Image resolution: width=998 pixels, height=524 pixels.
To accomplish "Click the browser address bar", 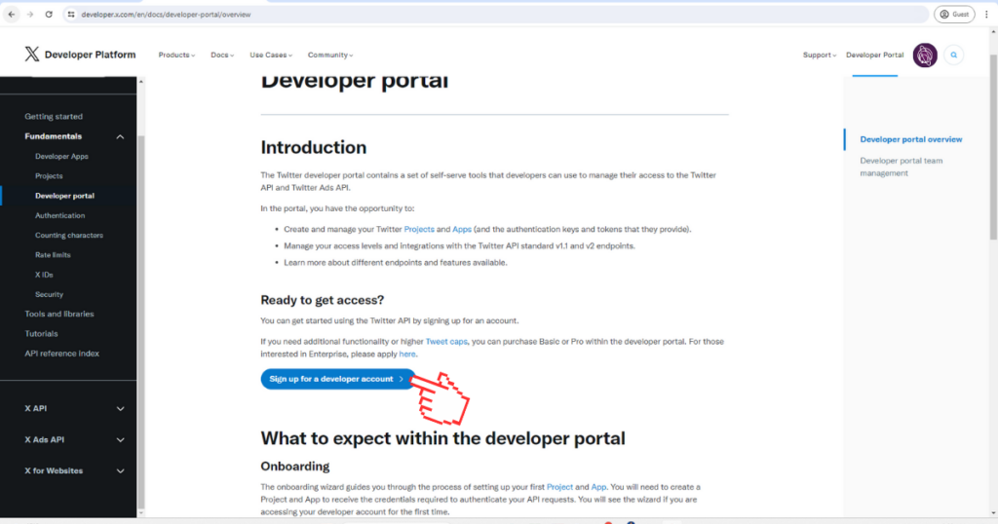I will [x=487, y=15].
